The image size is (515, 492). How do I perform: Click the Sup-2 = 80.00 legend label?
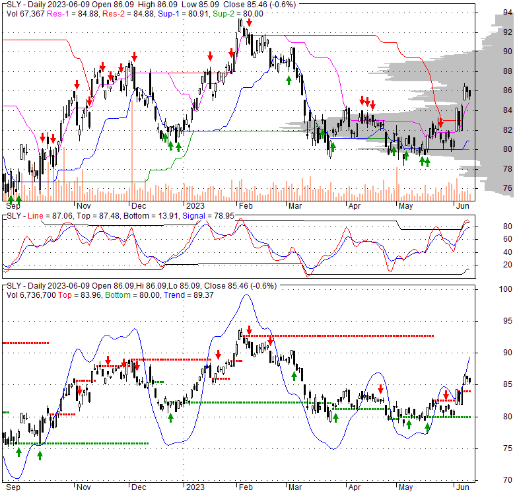click(x=238, y=14)
